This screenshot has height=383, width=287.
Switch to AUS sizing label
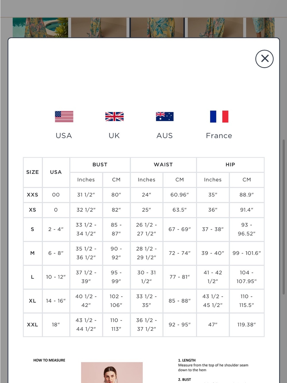(x=165, y=136)
